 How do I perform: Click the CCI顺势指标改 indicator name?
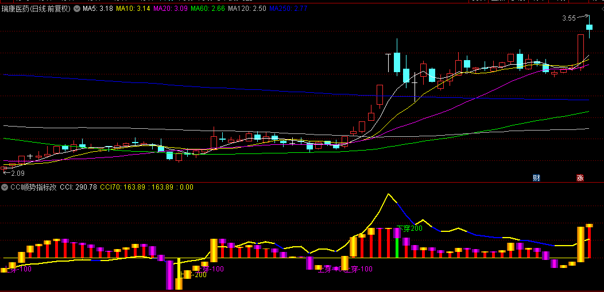(33, 187)
